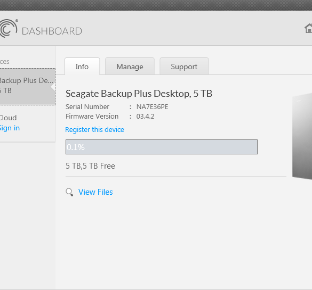Click the storage usage bar
Image resolution: width=312 pixels, height=290 pixels.
click(162, 147)
